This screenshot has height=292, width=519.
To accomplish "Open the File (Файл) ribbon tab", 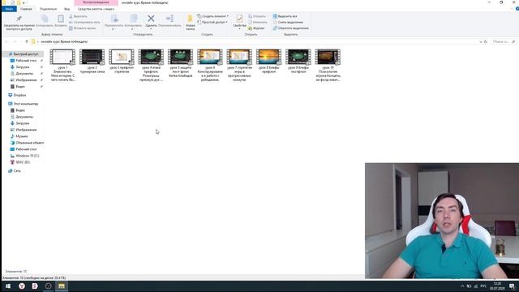I will [x=9, y=9].
